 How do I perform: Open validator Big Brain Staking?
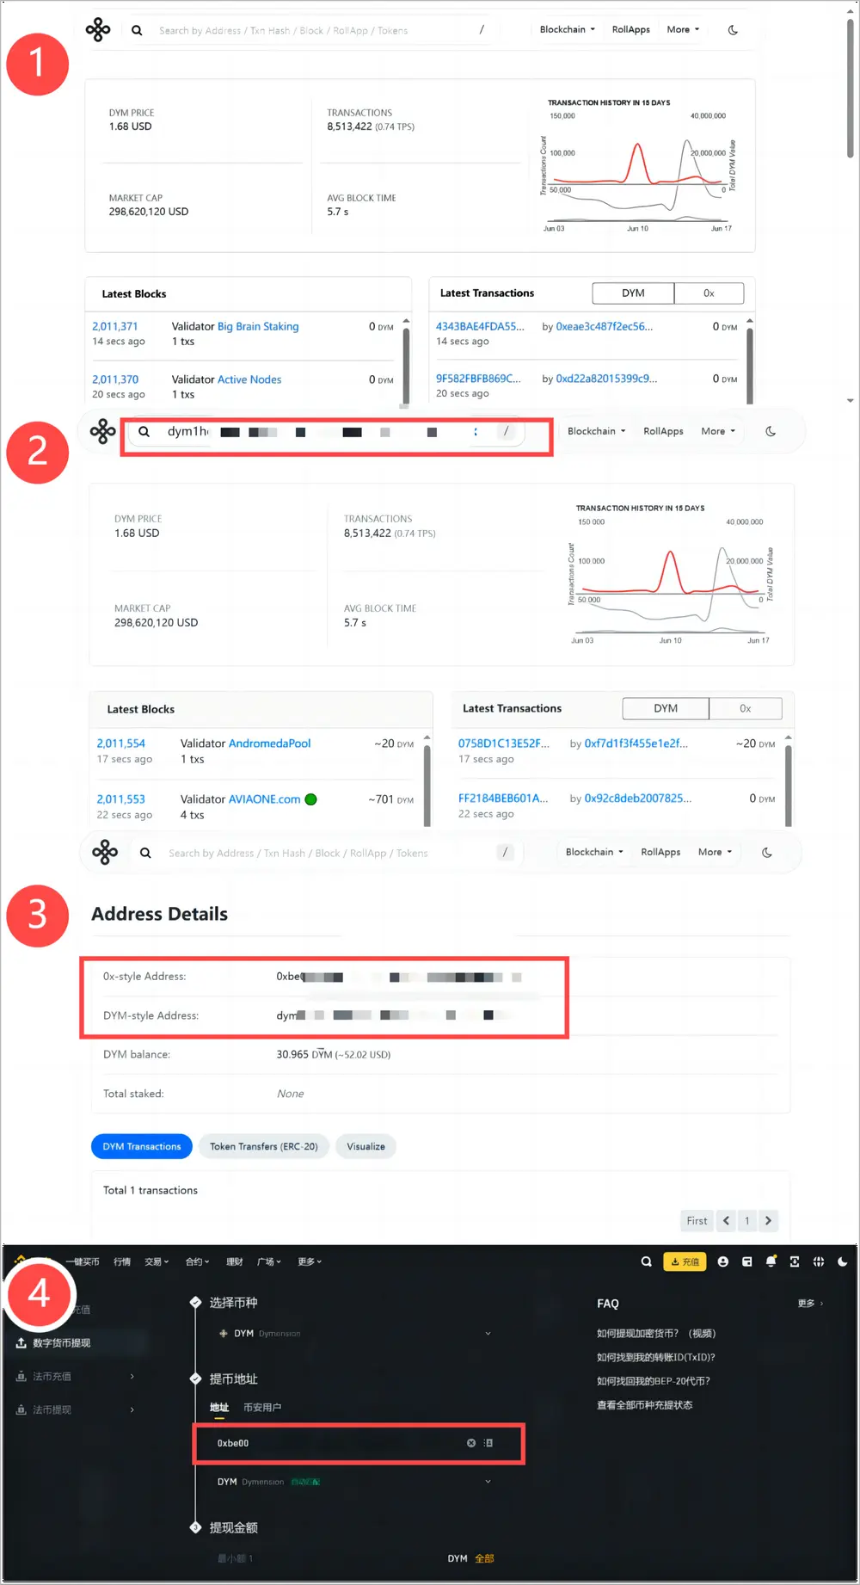click(258, 326)
